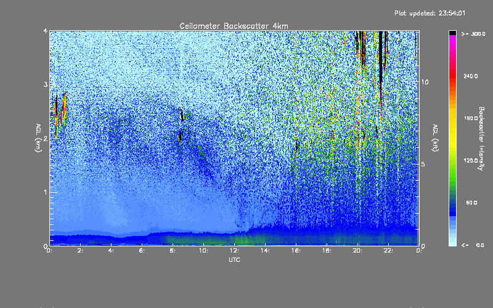Click the "20:" hour tick on UTC axis
The image size is (493, 308).
[357, 251]
